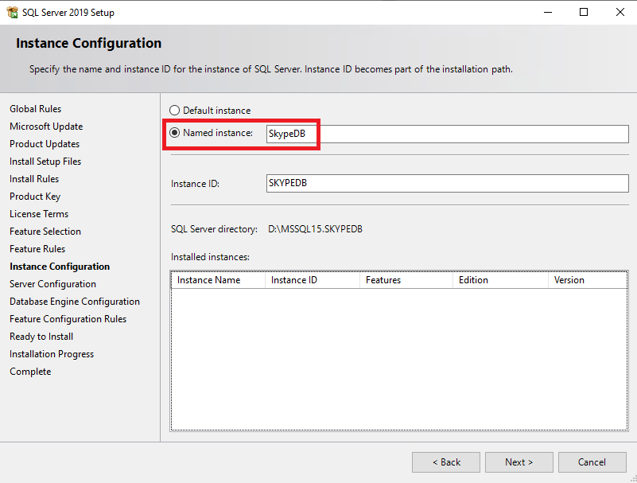The height and width of the screenshot is (483, 637).
Task: Click the Installed instances label
Action: [210, 257]
